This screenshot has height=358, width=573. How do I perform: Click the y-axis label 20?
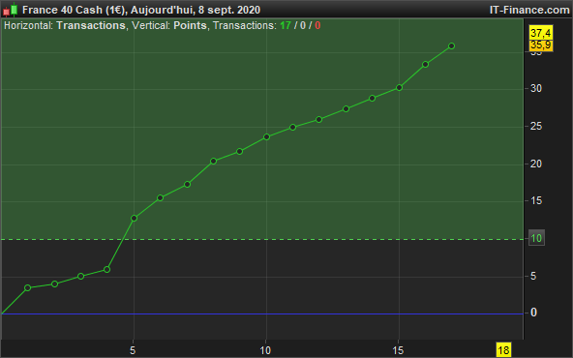coord(536,164)
